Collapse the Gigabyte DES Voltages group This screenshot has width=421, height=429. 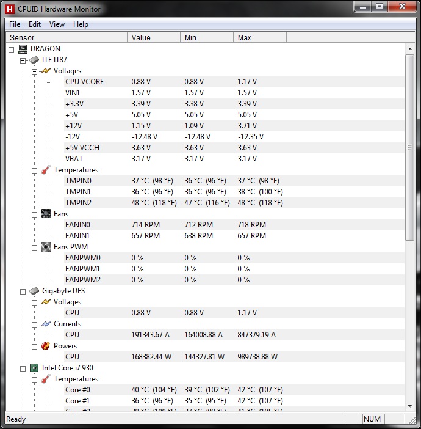tap(34, 302)
